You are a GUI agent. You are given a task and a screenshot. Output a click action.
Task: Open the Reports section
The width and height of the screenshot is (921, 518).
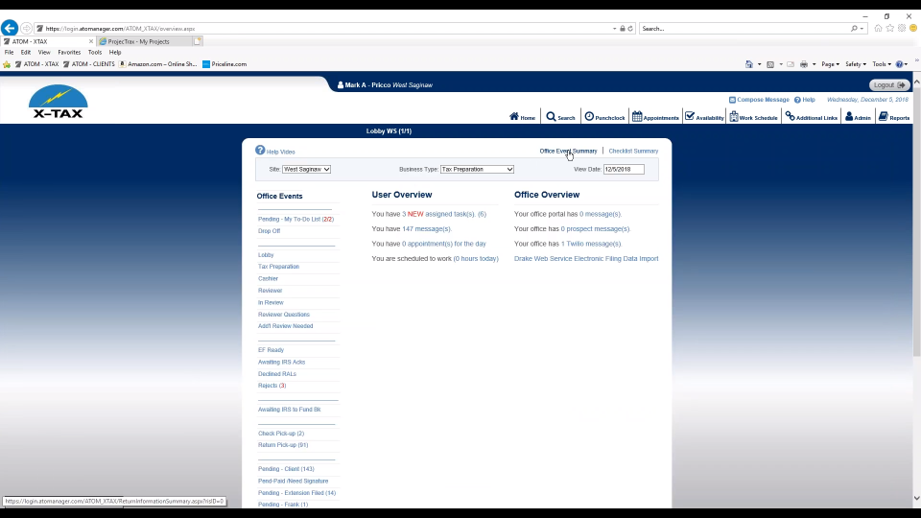point(894,117)
